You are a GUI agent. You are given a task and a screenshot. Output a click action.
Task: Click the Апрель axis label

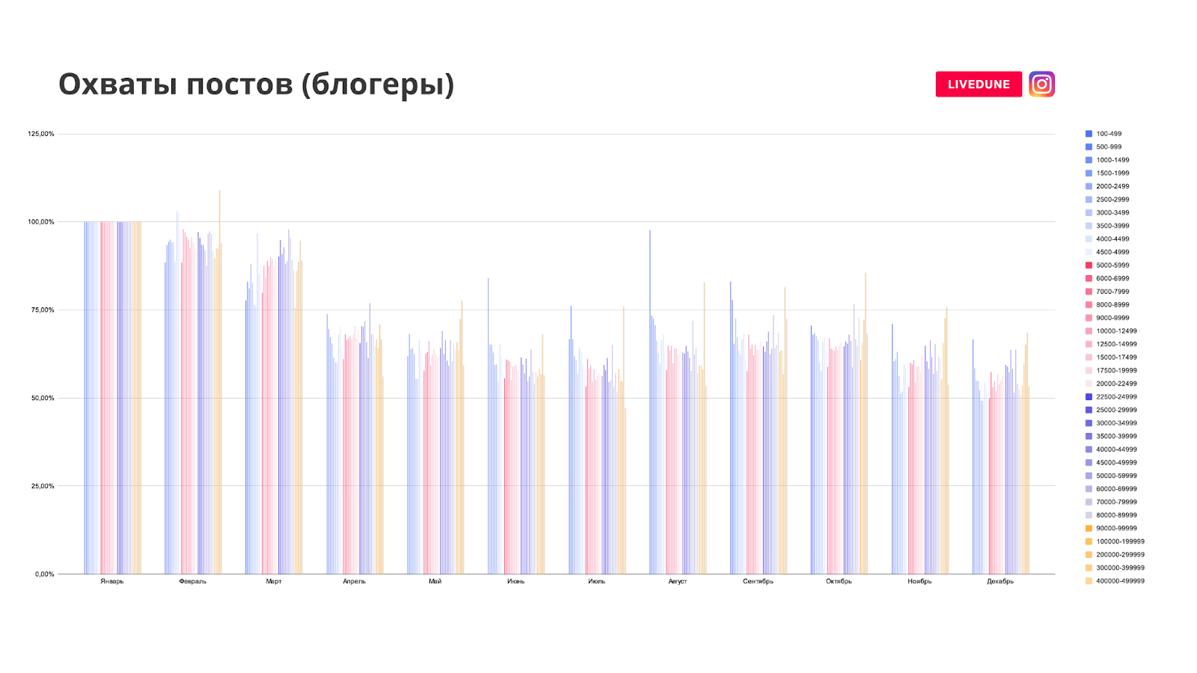tap(354, 582)
